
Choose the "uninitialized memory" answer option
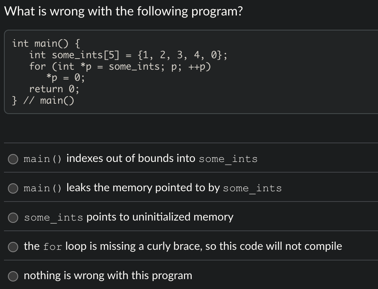tap(13, 217)
